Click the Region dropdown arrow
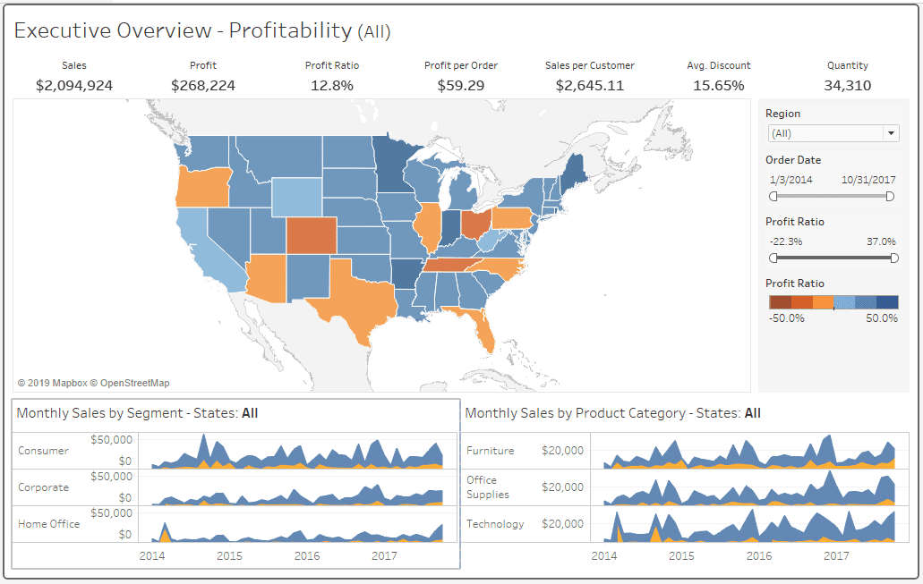The image size is (923, 584). pyautogui.click(x=891, y=132)
